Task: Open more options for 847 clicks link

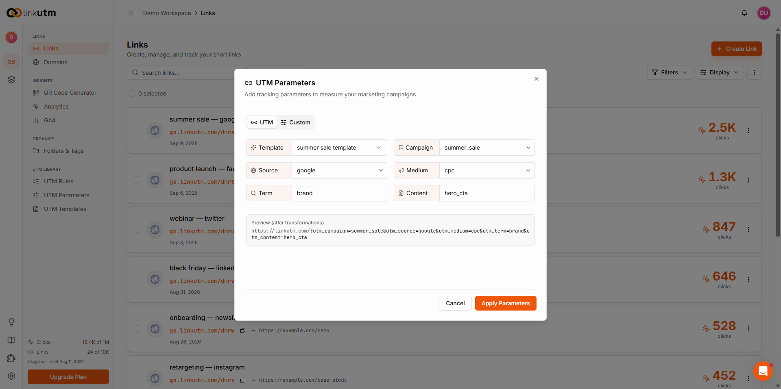Action: 748,230
